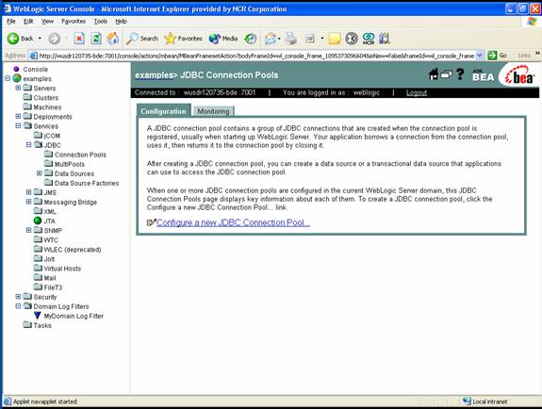This screenshot has height=409, width=542.
Task: Click the Logout link
Action: coord(417,92)
